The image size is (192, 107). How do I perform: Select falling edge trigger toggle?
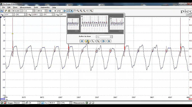[46, 103]
